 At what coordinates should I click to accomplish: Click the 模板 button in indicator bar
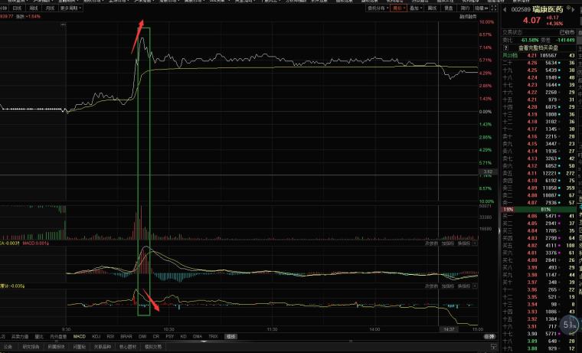click(231, 335)
